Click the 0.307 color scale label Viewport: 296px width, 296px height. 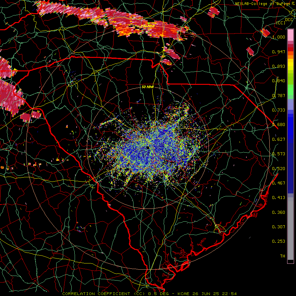[x=279, y=227]
